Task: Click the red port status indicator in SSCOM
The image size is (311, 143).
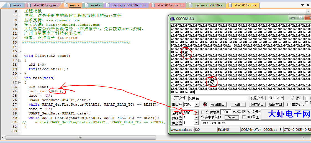Action: tap(205, 104)
